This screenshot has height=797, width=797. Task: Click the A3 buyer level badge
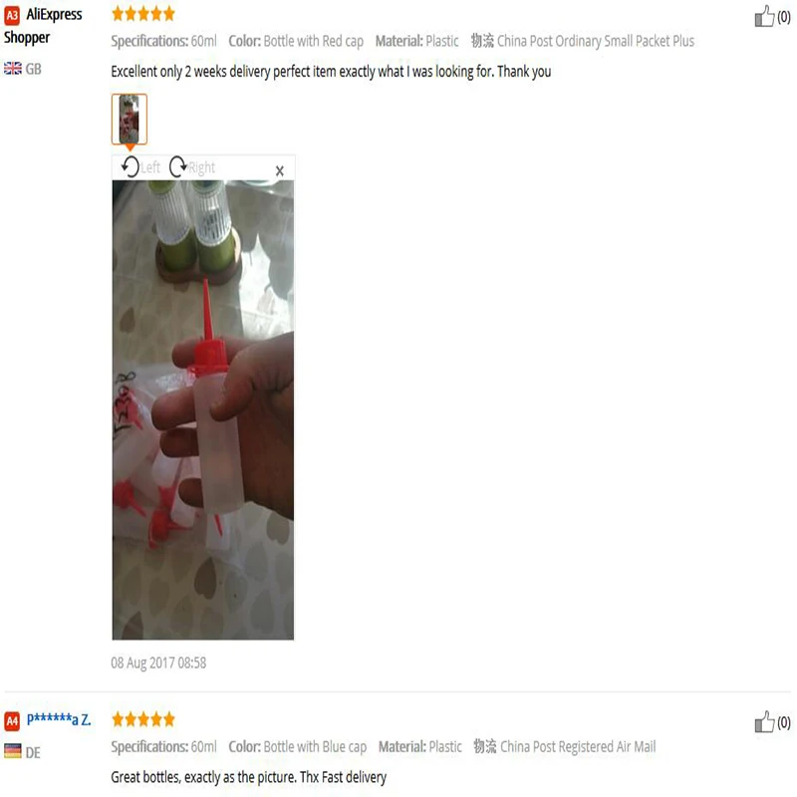click(x=12, y=16)
